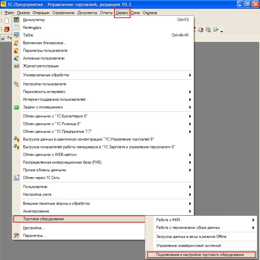Select Пользователи menu entry
The width and height of the screenshot is (260, 260).
tap(103, 187)
